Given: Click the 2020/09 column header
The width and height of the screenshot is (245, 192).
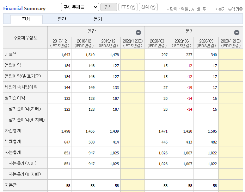Looking at the screenshot, I should click(x=206, y=43).
